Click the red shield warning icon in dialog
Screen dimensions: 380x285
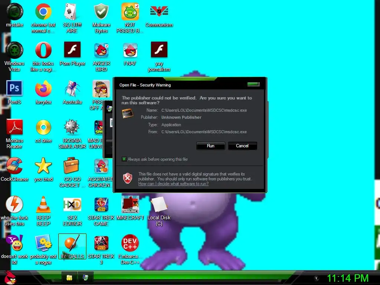(128, 178)
